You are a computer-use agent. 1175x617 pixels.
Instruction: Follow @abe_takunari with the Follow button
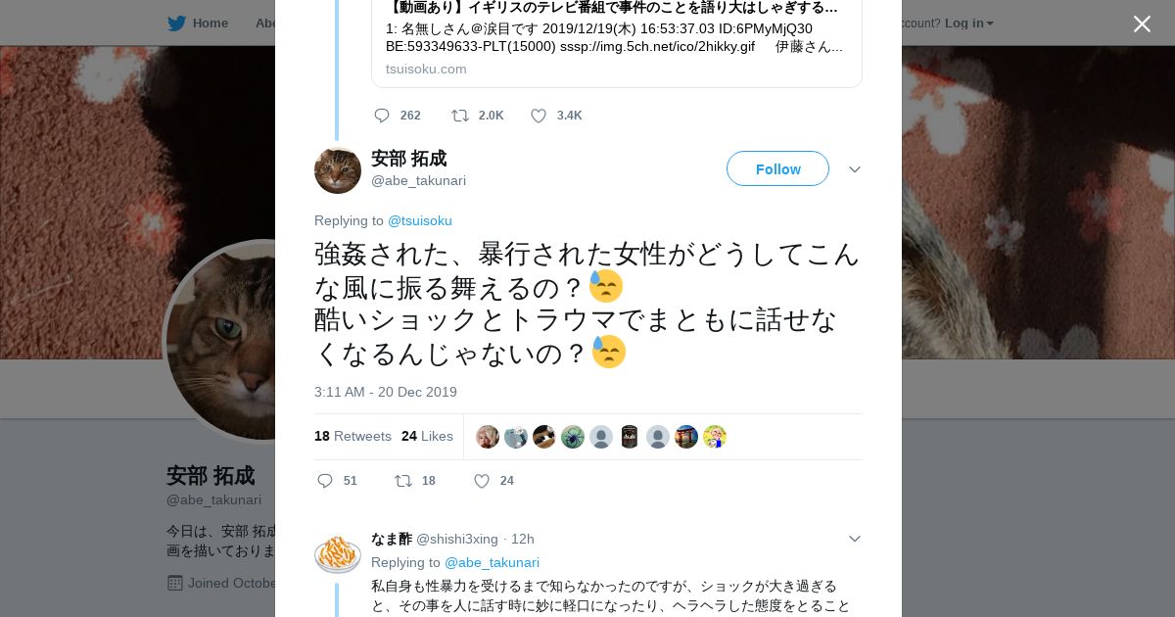tap(777, 168)
